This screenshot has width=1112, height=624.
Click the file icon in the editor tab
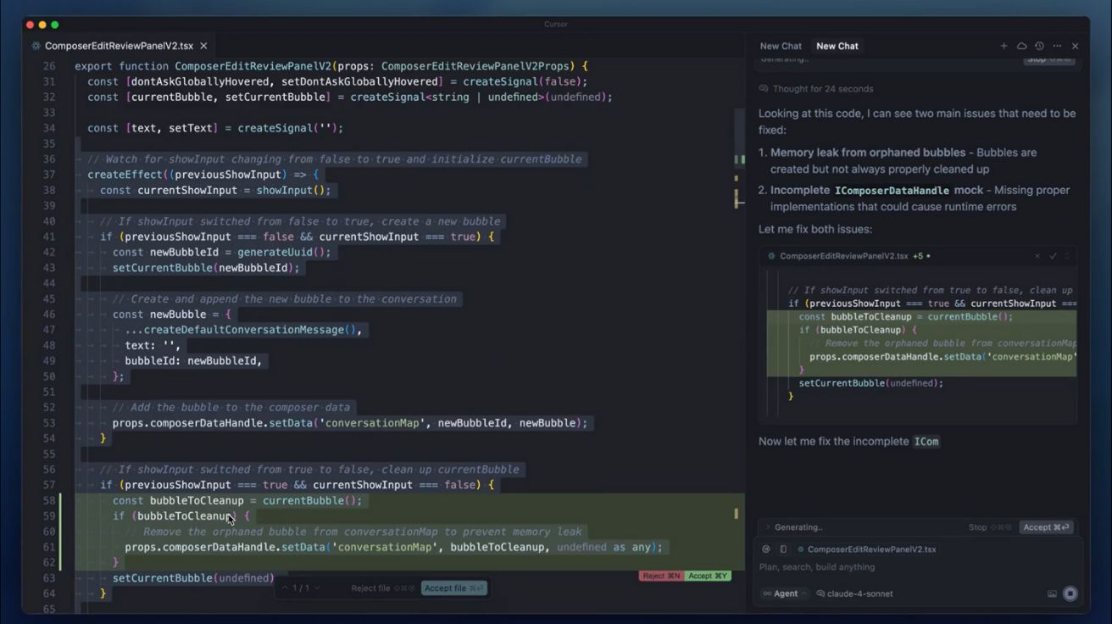(x=36, y=46)
